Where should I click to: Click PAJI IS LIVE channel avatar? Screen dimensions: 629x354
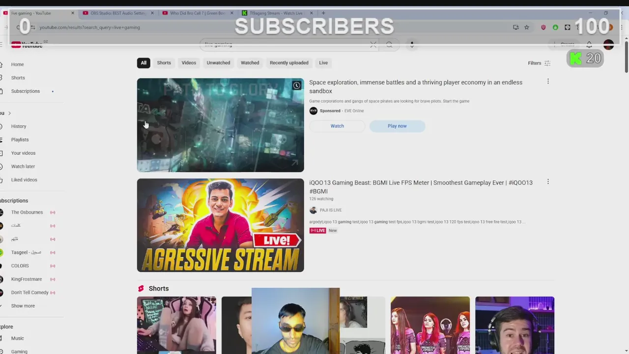point(313,210)
